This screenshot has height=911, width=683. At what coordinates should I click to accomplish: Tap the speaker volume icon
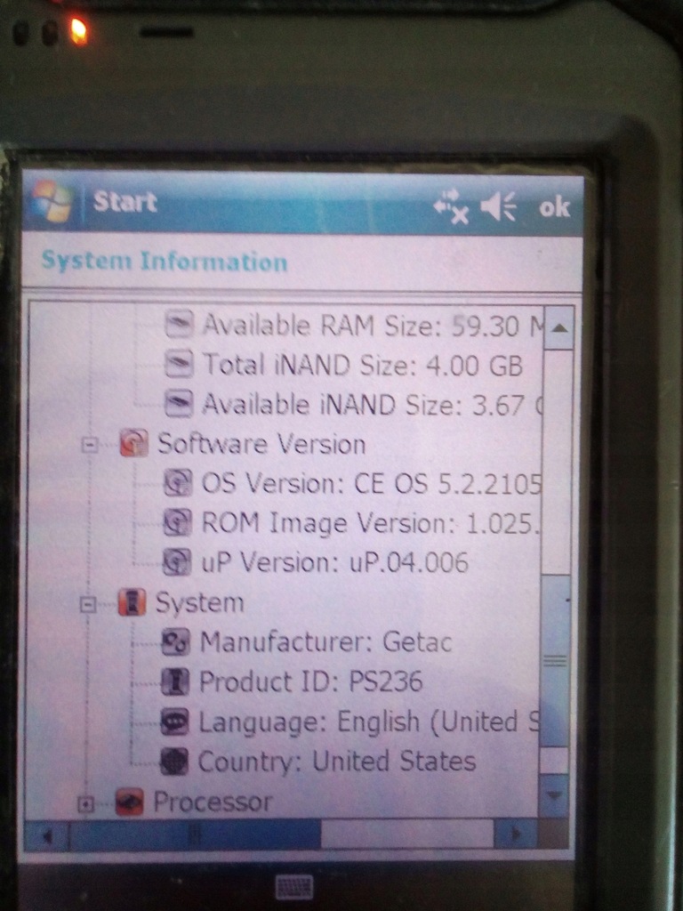pos(498,206)
